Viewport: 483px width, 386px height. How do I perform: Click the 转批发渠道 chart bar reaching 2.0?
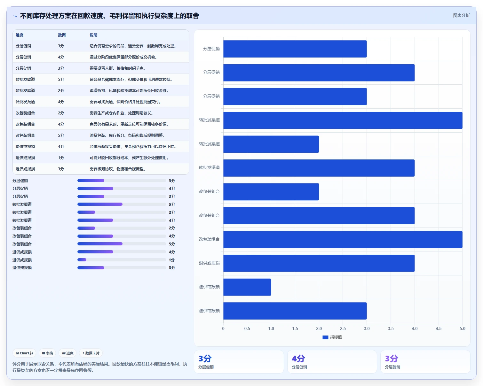click(x=271, y=144)
